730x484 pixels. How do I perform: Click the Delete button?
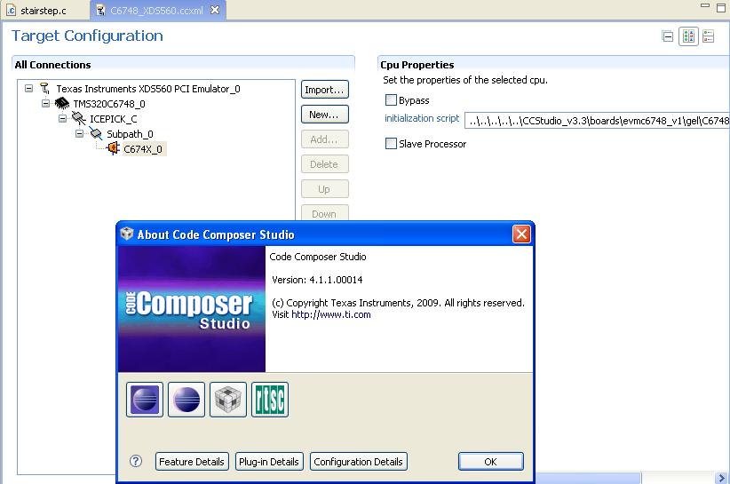(x=324, y=164)
